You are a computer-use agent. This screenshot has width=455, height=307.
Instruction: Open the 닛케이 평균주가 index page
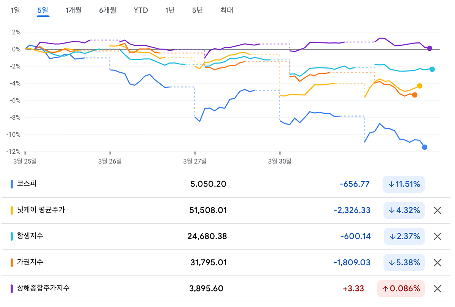pos(41,210)
